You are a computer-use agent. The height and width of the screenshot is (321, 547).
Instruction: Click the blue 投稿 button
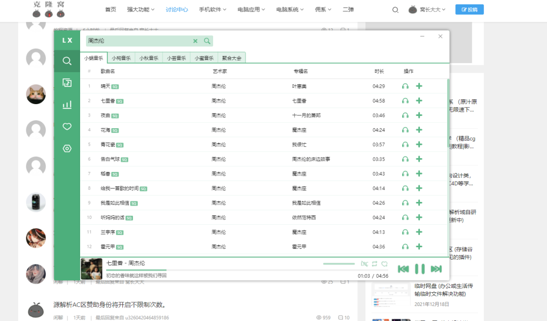pyautogui.click(x=470, y=10)
